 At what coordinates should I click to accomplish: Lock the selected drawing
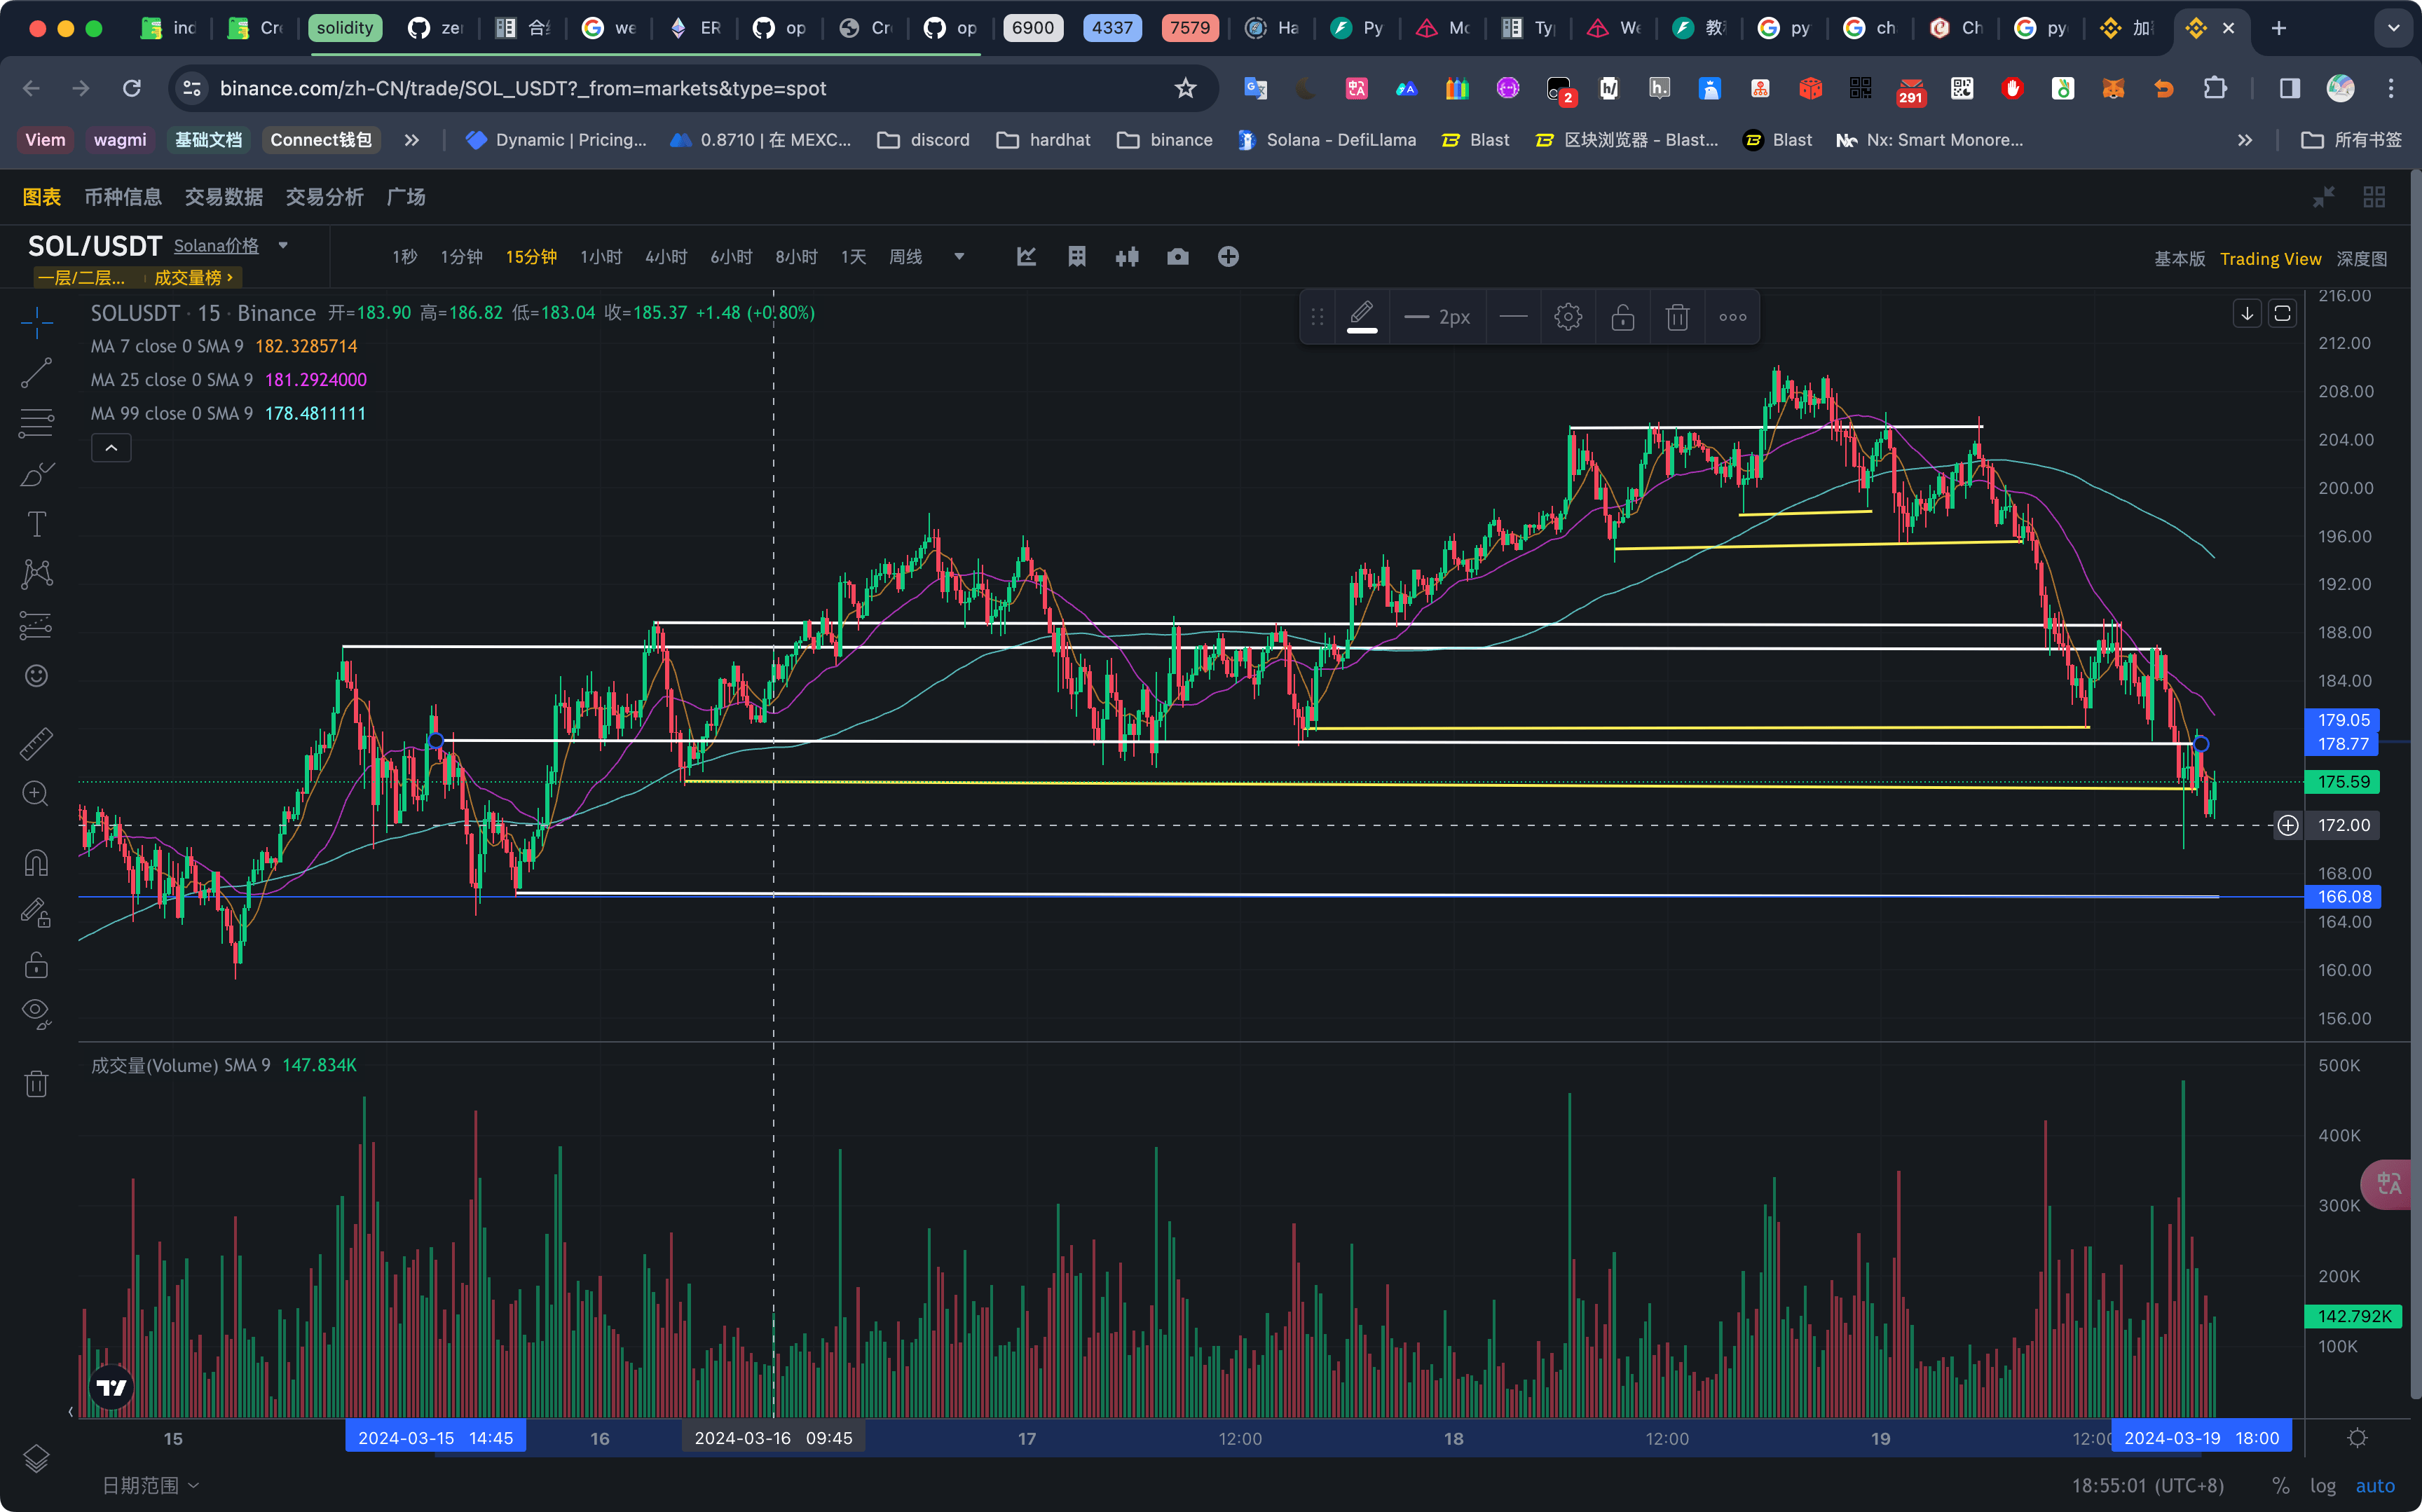[1623, 317]
